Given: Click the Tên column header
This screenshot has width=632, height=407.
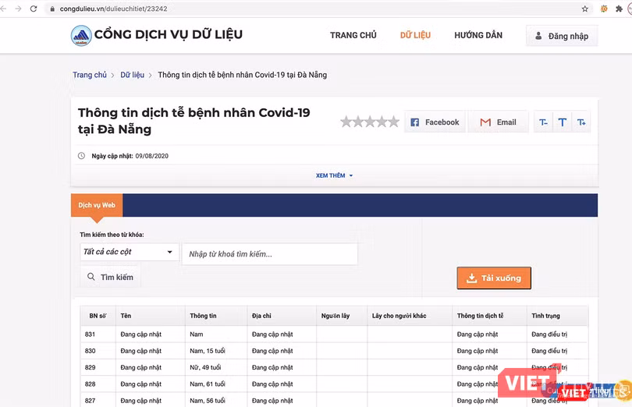Looking at the screenshot, I should coord(151,316).
